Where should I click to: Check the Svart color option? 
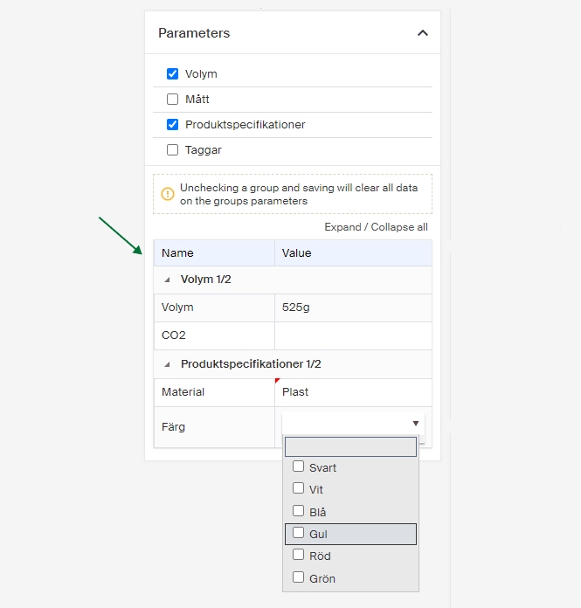pyautogui.click(x=299, y=467)
